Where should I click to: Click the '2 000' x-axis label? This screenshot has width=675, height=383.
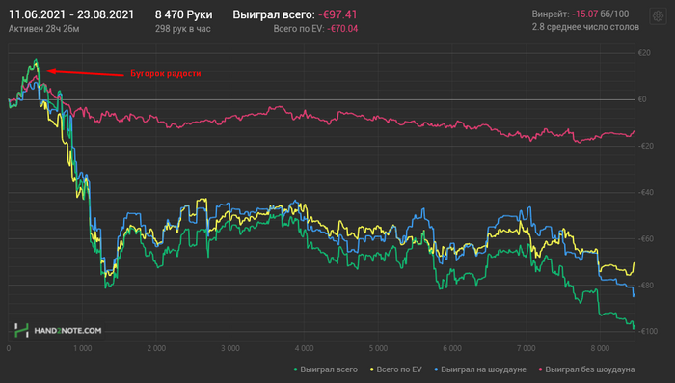point(156,348)
